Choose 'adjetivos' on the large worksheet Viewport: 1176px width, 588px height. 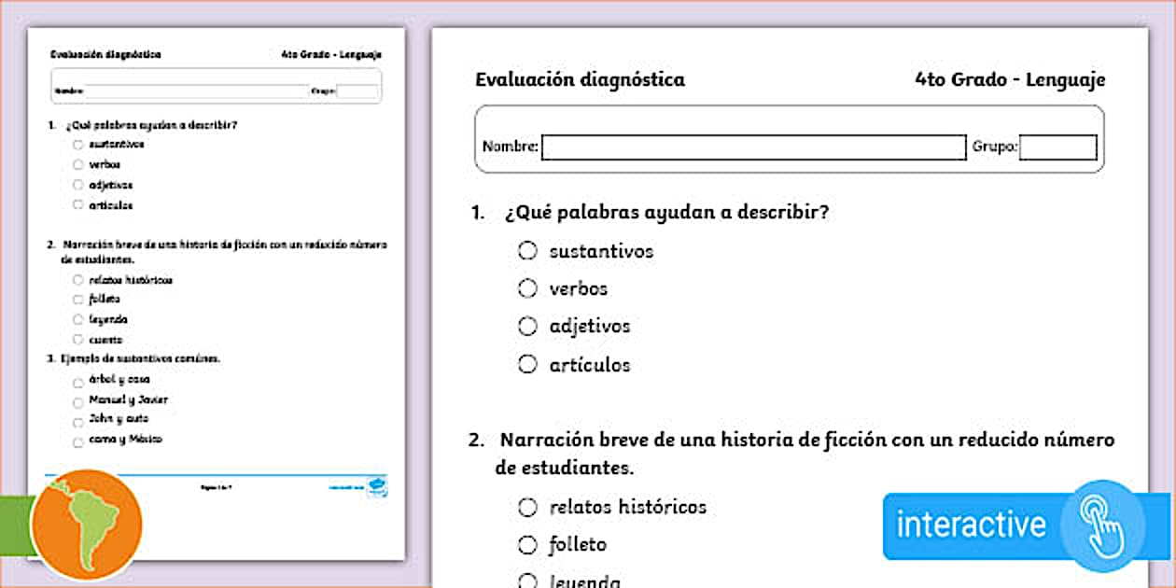[x=528, y=326]
